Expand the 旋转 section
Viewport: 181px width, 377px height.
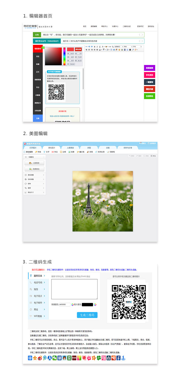point(34,184)
